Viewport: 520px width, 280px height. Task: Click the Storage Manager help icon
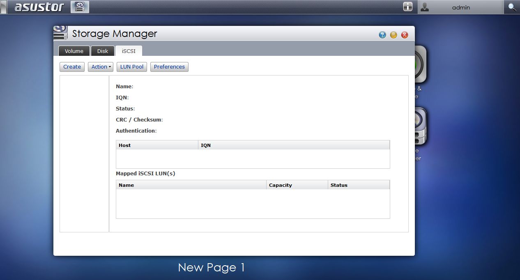point(382,35)
